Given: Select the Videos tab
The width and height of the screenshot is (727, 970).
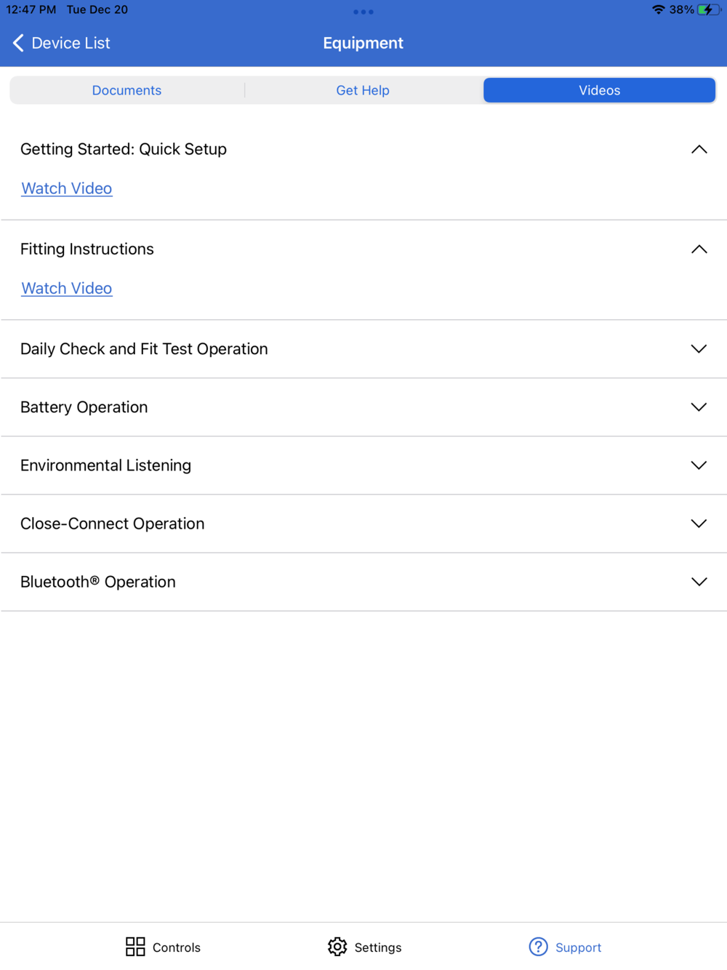Looking at the screenshot, I should point(600,90).
